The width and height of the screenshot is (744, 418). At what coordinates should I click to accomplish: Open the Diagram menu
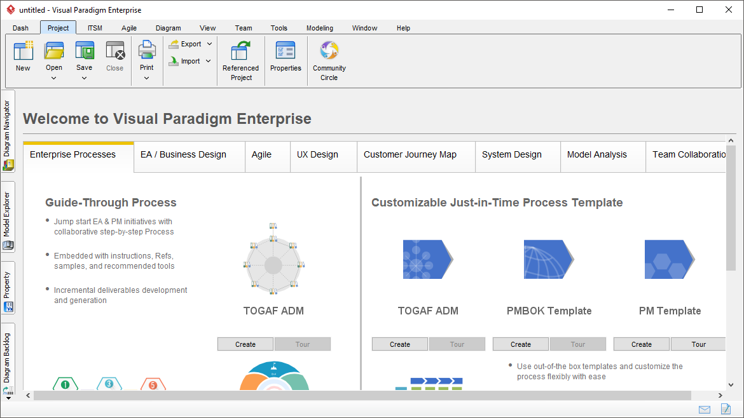pyautogui.click(x=169, y=28)
